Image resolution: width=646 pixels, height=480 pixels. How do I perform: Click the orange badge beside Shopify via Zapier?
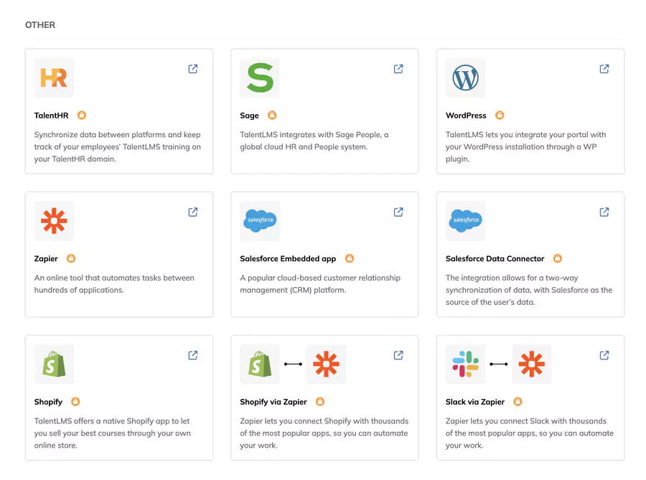[x=319, y=402]
